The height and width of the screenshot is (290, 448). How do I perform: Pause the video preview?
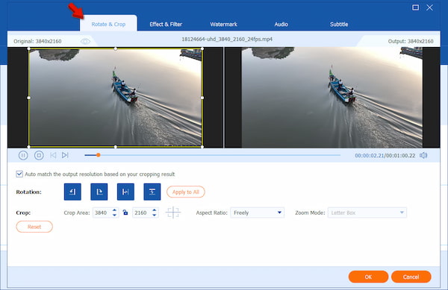(x=23, y=155)
